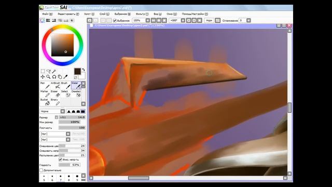Select the Pen tool
The image size is (332, 187).
(45, 85)
